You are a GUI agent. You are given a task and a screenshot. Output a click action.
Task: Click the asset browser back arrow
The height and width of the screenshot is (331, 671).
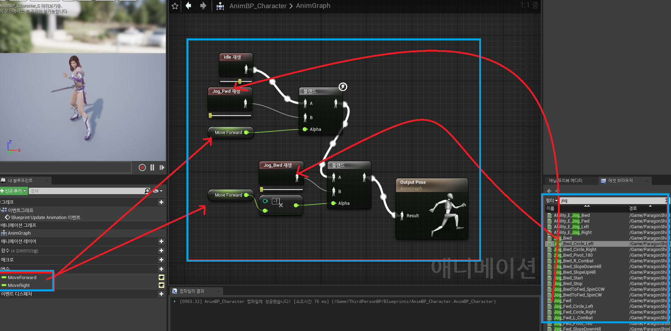point(549,191)
